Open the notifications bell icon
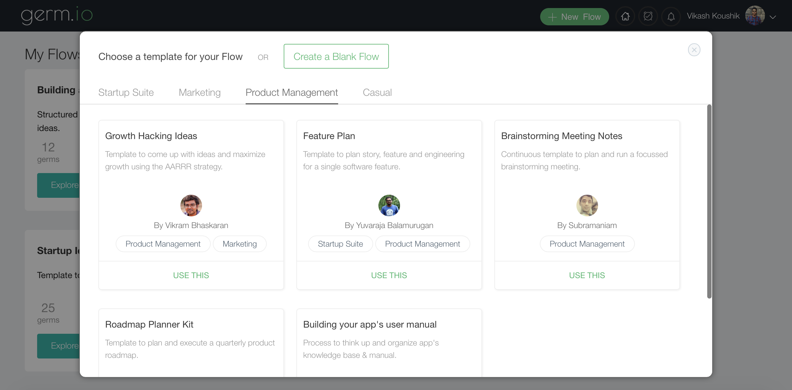Viewport: 792px width, 390px height. [x=671, y=16]
